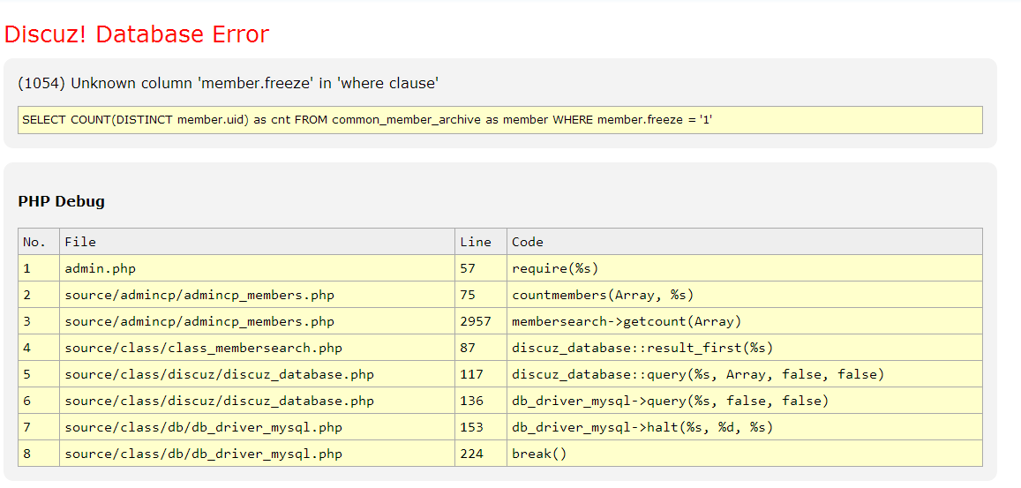
Task: Select the 'countmembers(Array, %s)' code cell
Action: pos(744,295)
